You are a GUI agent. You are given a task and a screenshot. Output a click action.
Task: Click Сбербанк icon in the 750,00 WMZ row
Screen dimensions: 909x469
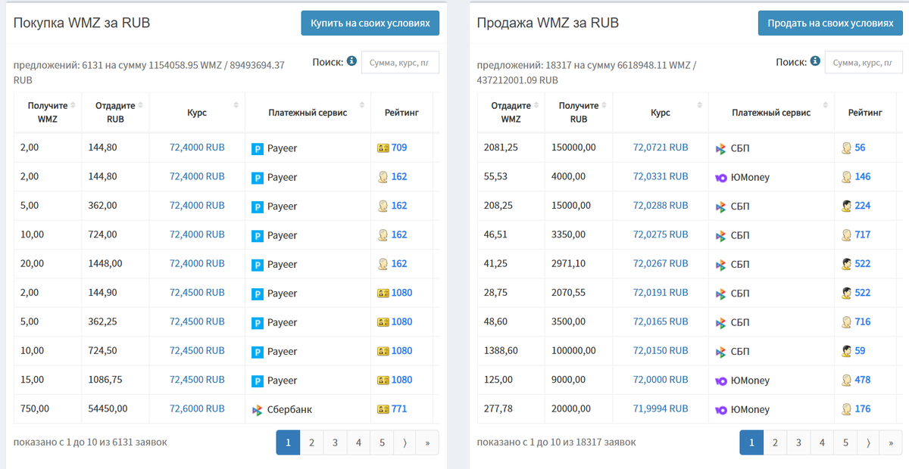click(258, 410)
